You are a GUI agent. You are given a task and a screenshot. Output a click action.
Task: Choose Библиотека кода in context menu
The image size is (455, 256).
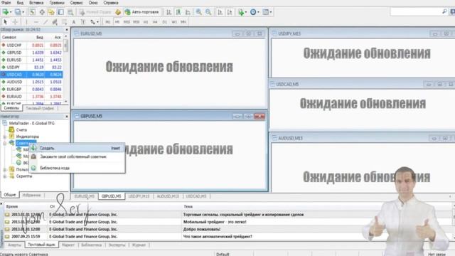[77, 168]
